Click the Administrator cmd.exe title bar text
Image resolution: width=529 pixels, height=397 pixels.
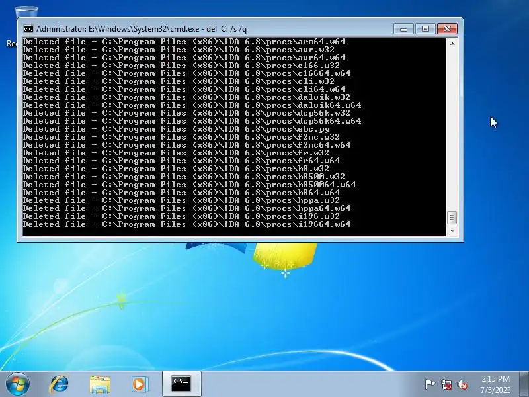pos(142,29)
